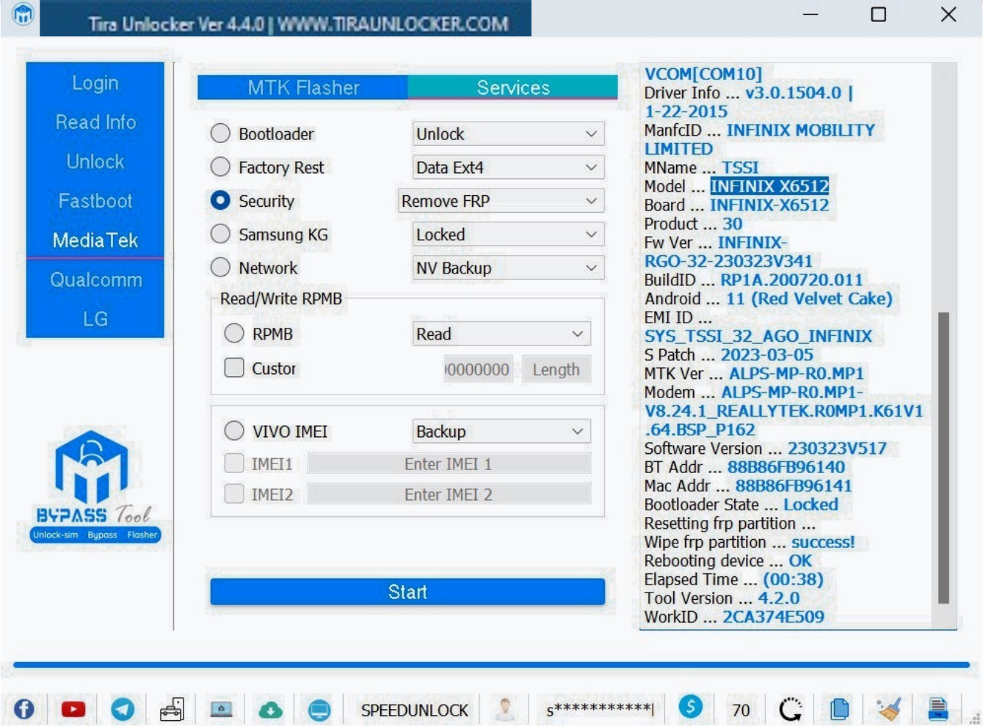Open LG in sidebar
This screenshot has width=983, height=726.
click(x=95, y=319)
